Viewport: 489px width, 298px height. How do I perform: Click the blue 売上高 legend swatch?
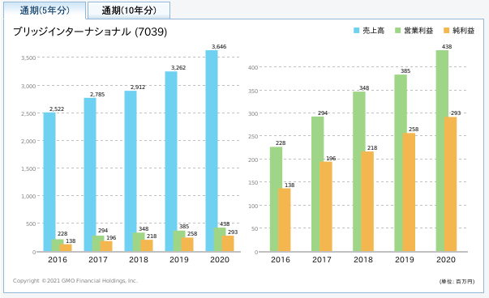[x=357, y=30]
